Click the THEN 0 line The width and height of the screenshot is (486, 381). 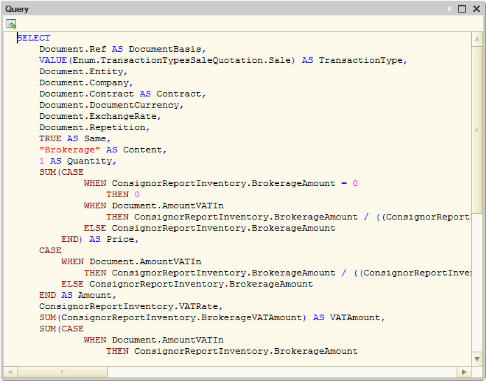coord(123,194)
